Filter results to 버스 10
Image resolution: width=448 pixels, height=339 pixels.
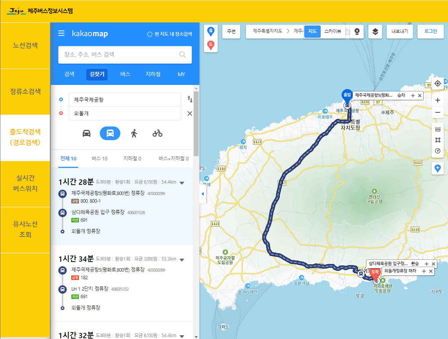click(x=100, y=158)
